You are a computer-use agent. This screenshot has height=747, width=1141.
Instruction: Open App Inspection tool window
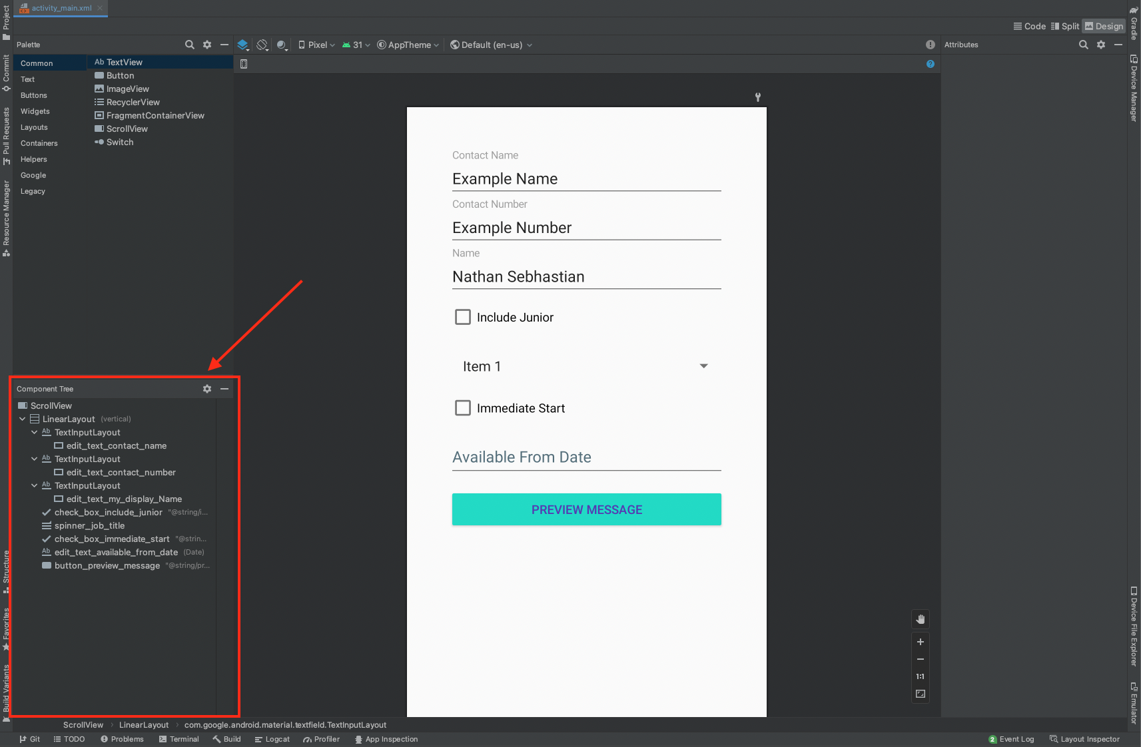386,739
